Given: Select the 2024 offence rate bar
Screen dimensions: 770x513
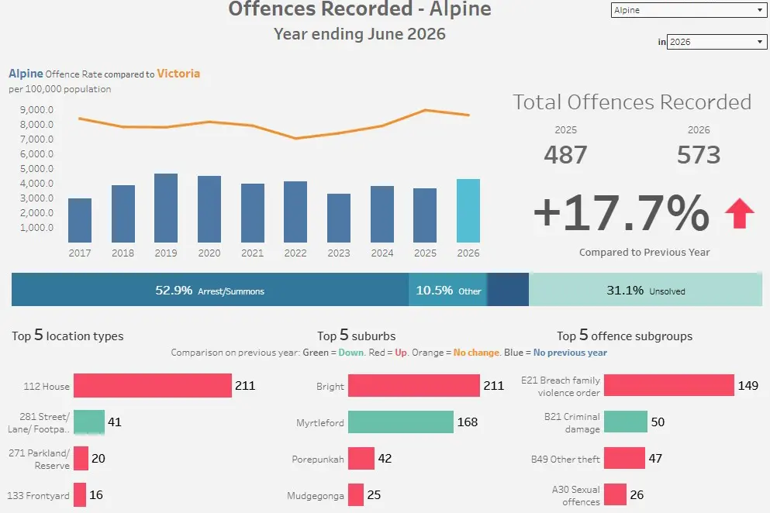Looking at the screenshot, I should [382, 214].
